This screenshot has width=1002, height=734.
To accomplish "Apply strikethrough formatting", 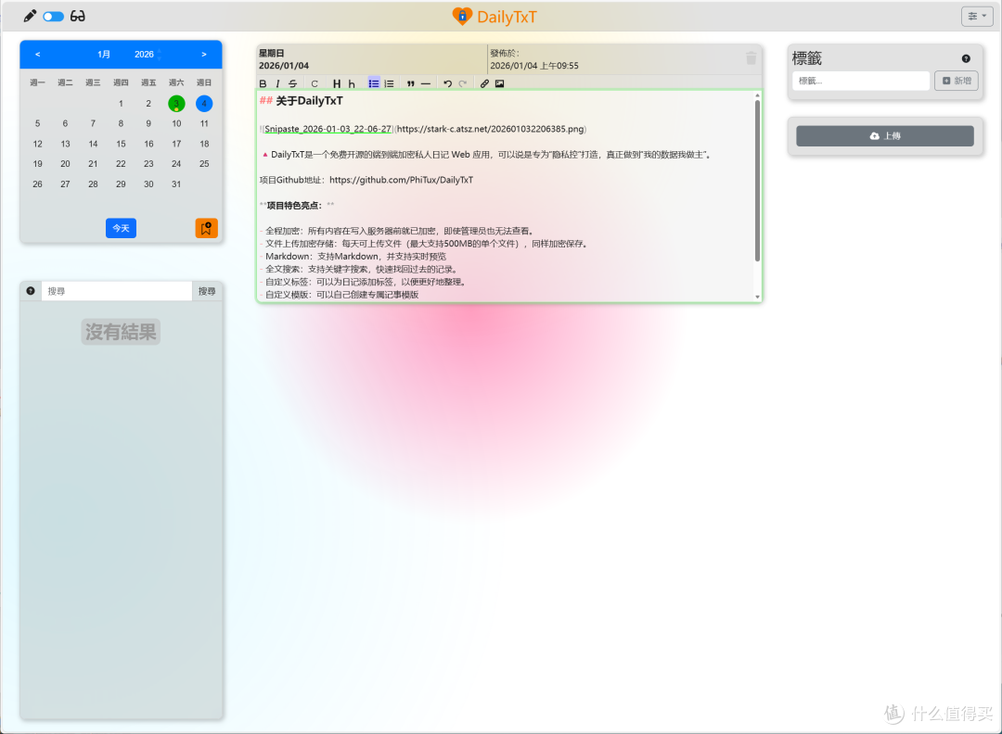I will click(x=292, y=83).
